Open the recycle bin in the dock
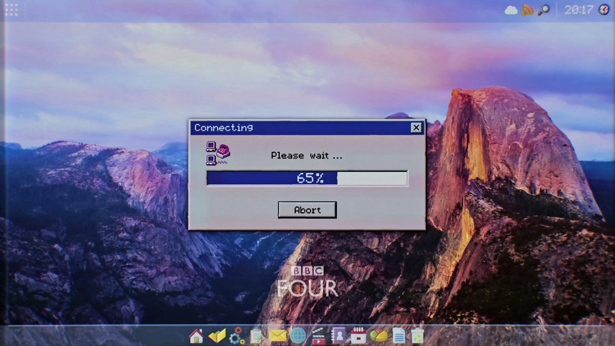This screenshot has height=346, width=615. coord(418,336)
